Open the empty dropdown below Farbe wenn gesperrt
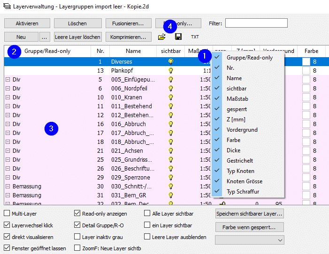Viewport: 329px width, 254px height. 250,240
